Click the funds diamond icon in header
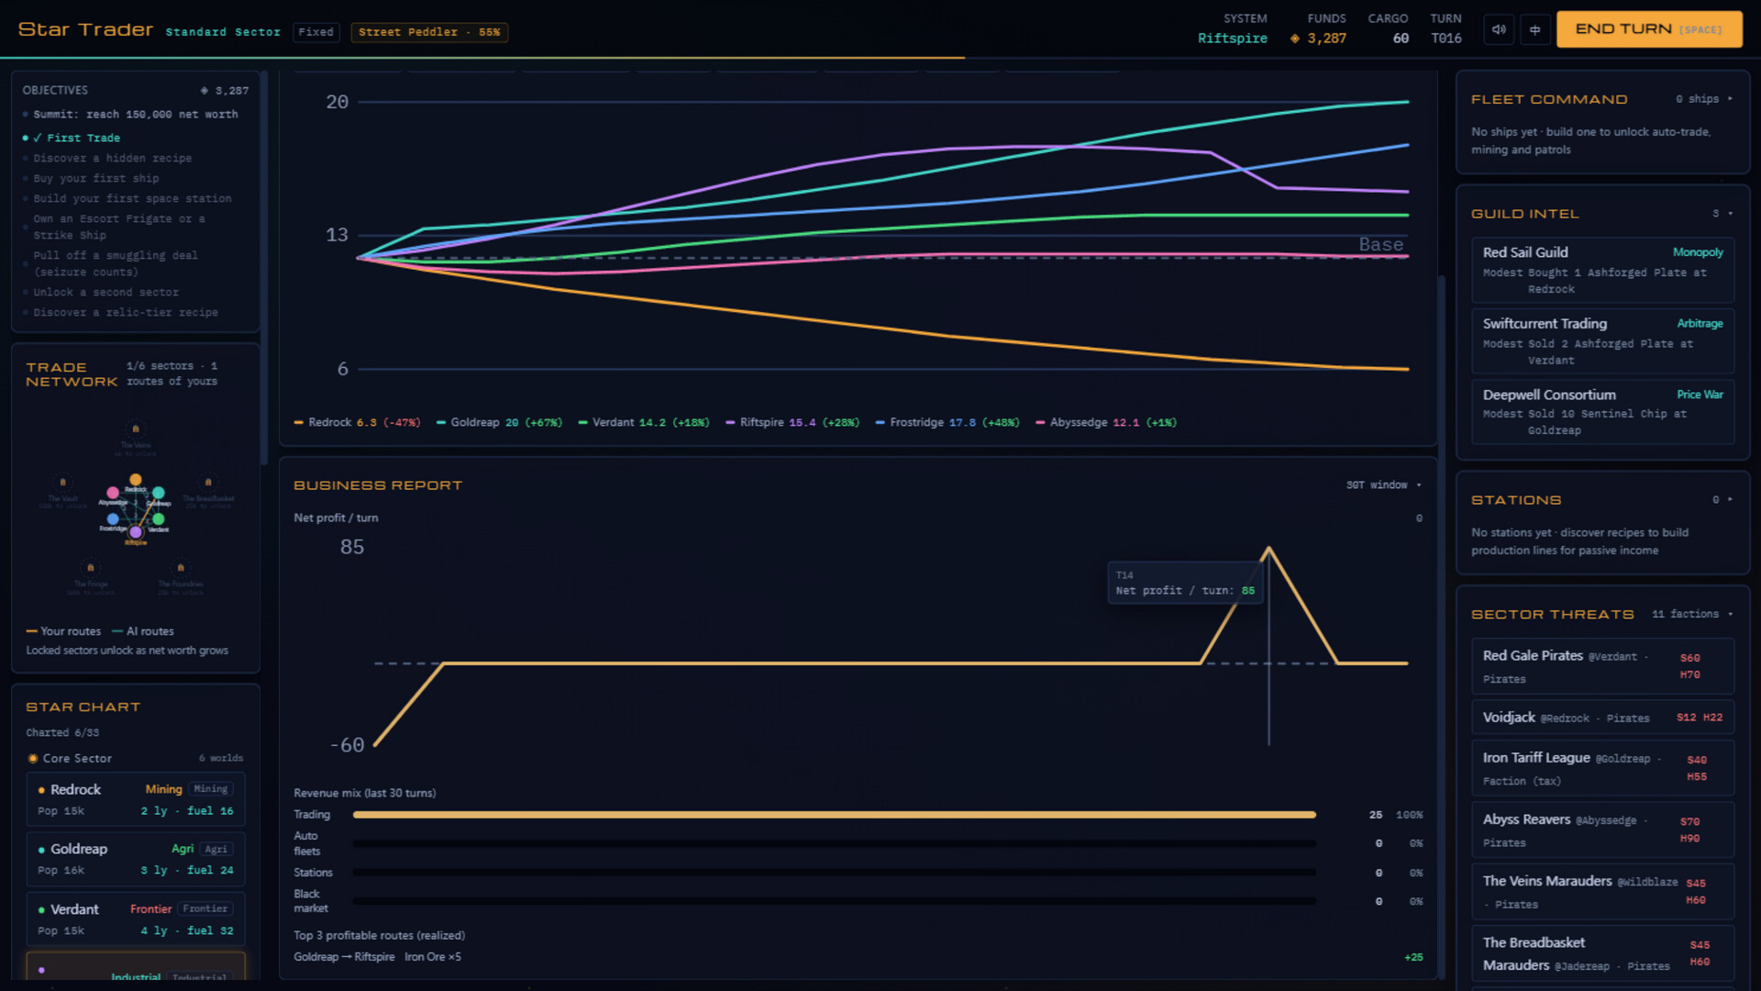1761x991 pixels. (x=1295, y=39)
